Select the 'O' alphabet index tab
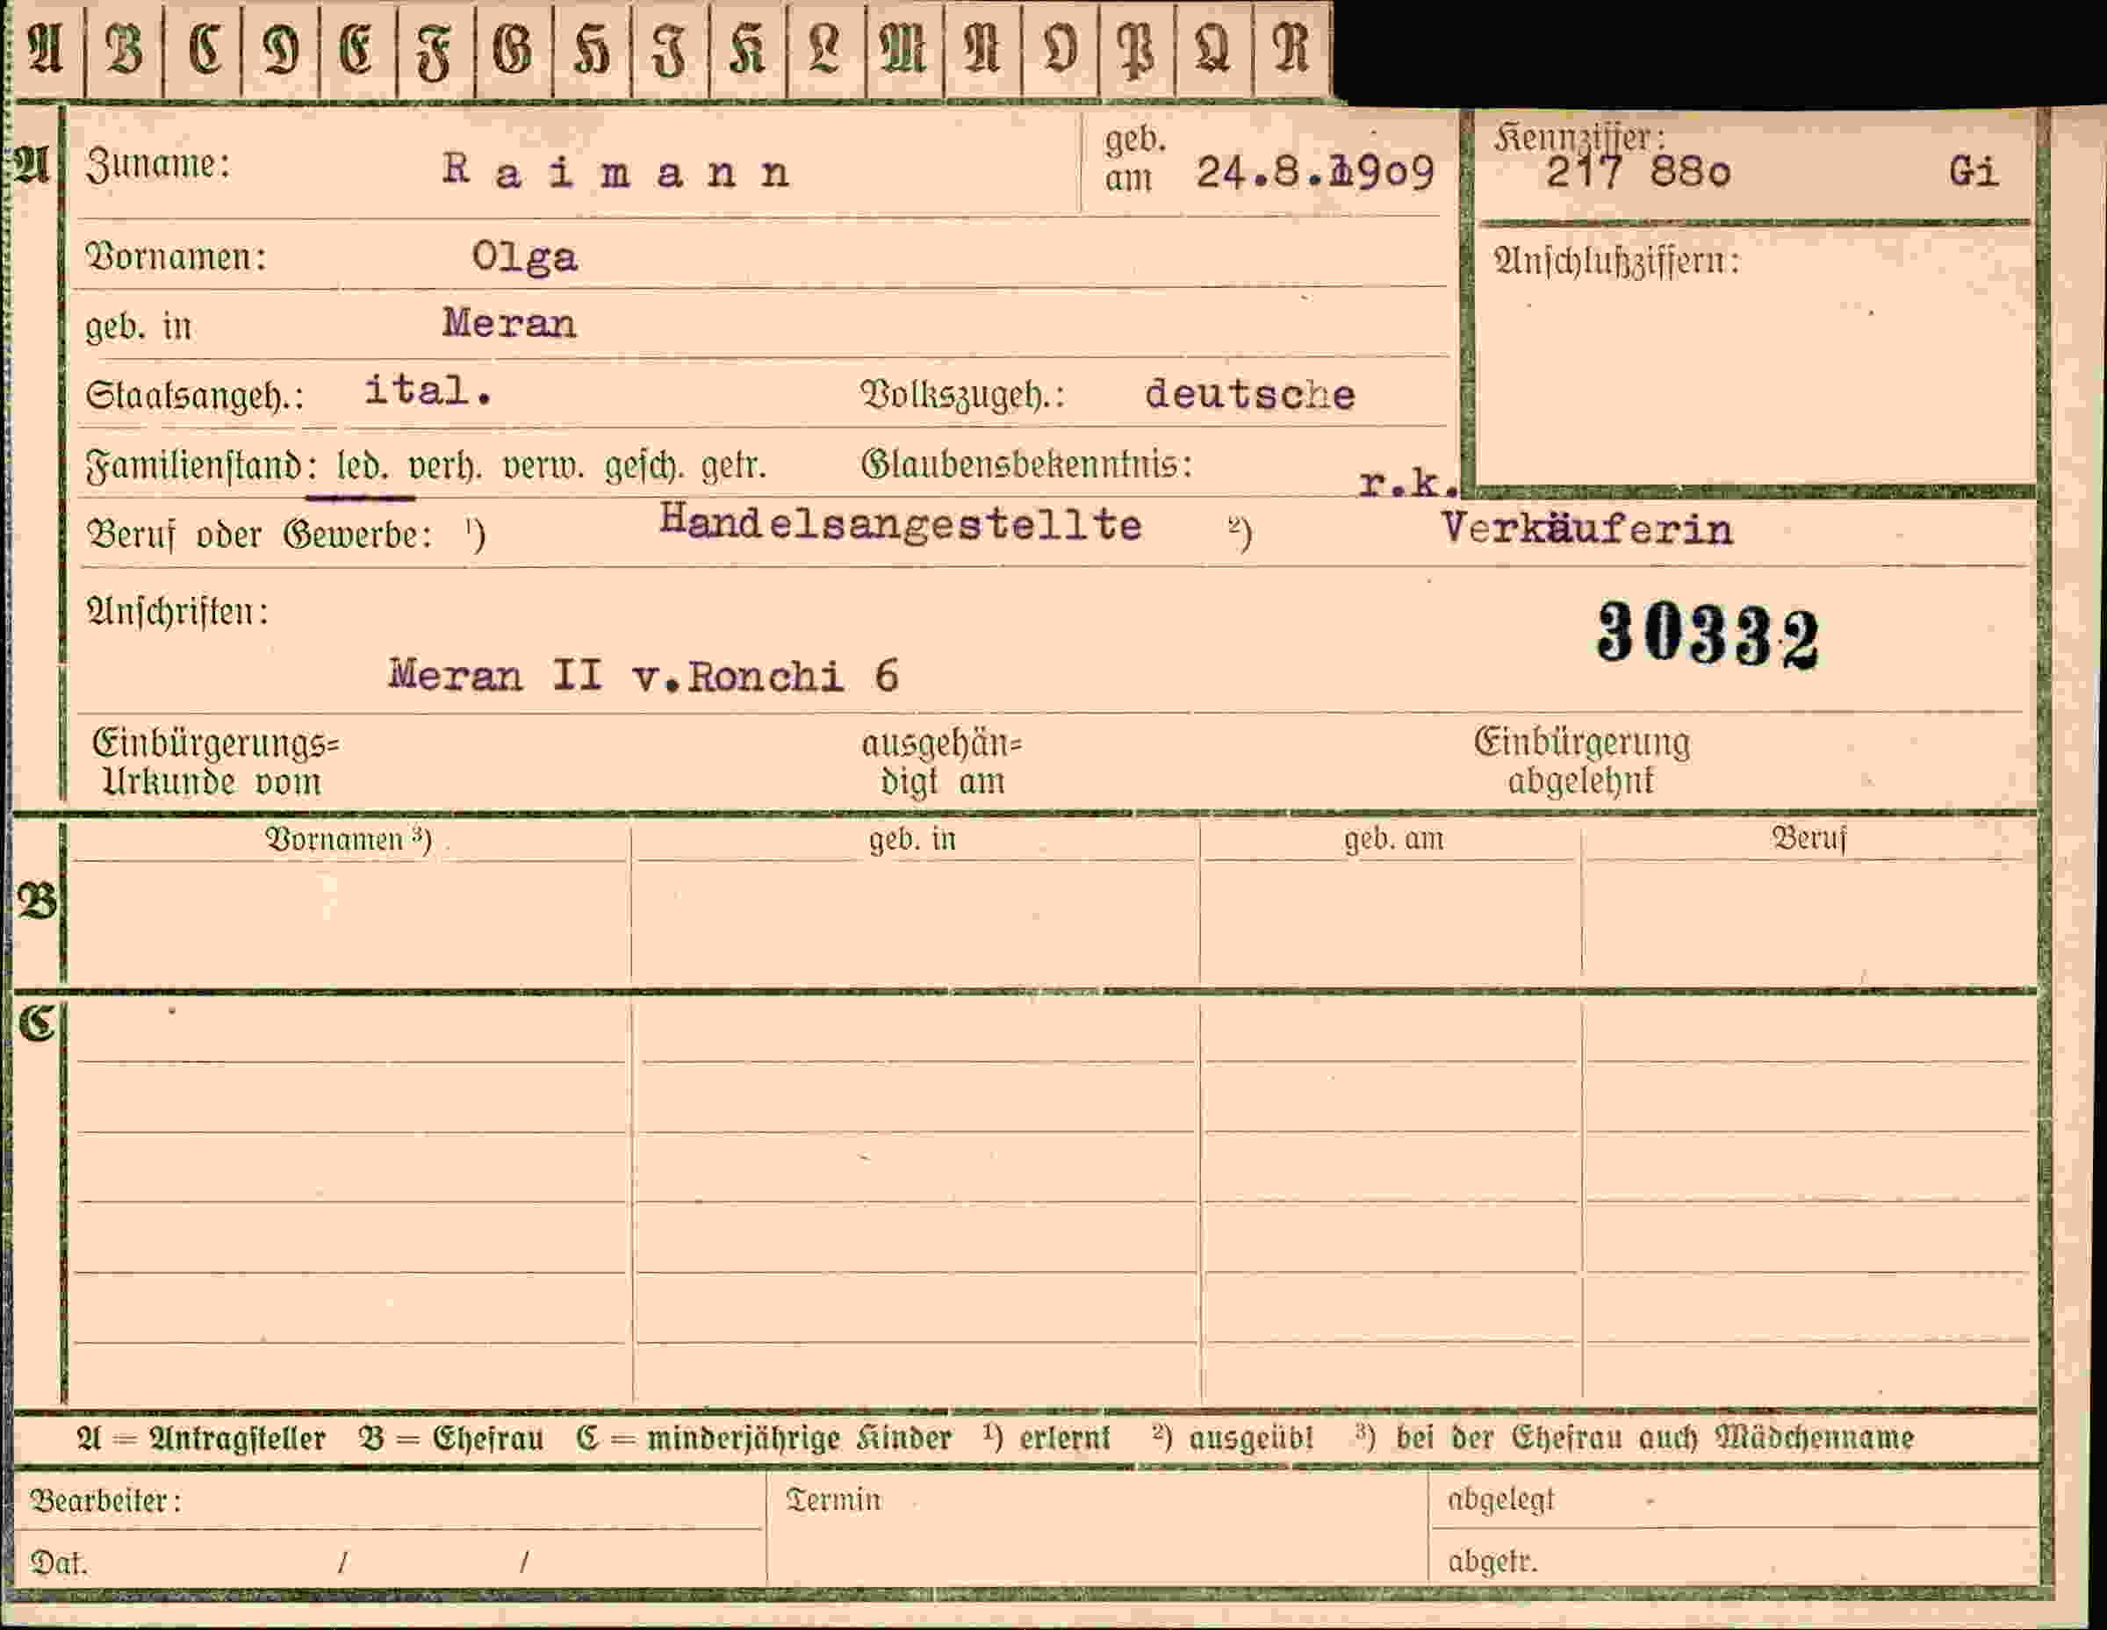This screenshot has height=1630, width=2107. point(1060,50)
